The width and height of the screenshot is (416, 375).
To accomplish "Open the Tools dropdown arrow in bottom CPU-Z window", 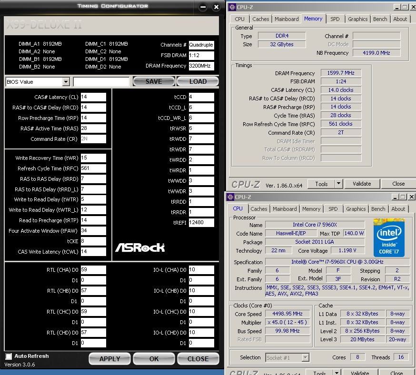I will [337, 373].
